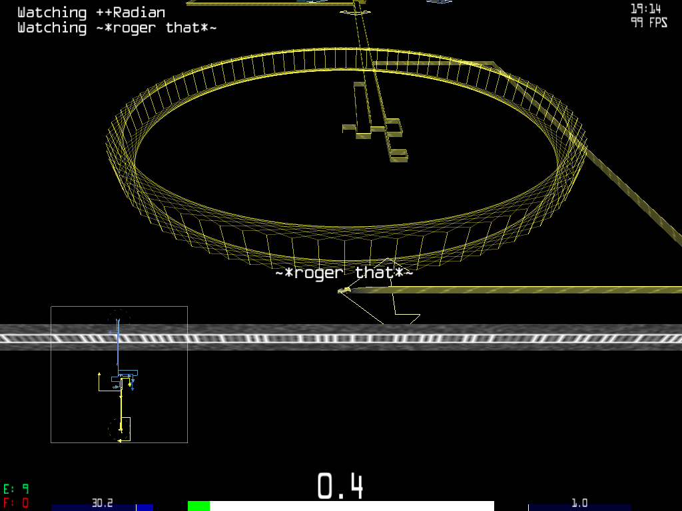This screenshot has height=511, width=682.
Task: Click the yellow light cycle at the trail tip
Action: coord(344,290)
